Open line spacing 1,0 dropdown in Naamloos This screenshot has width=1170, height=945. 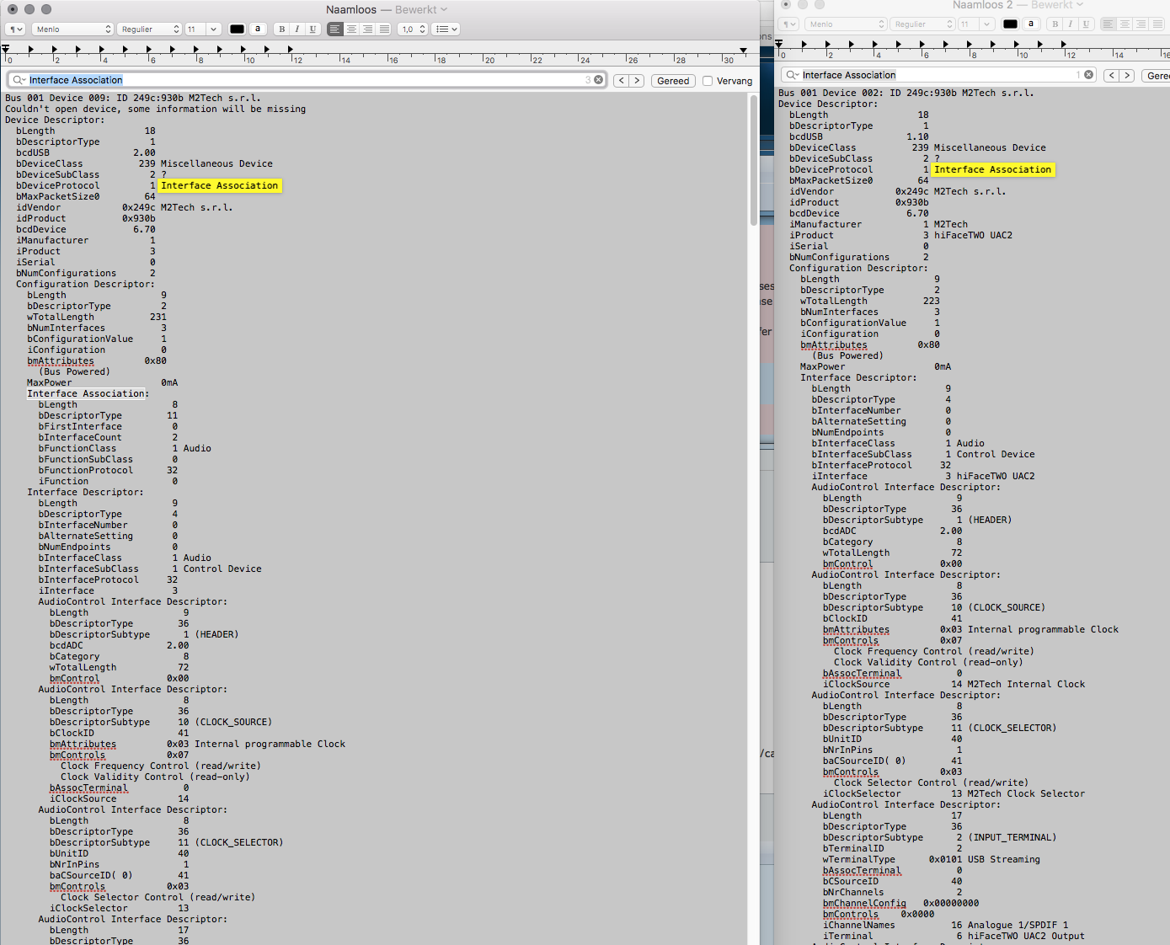point(412,29)
